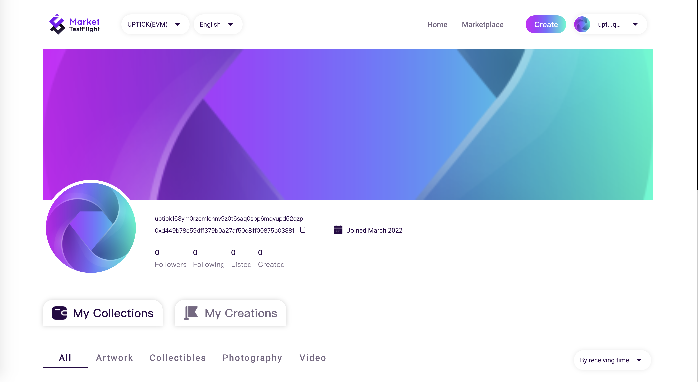Viewport: 698px width, 382px height.
Task: Click the flag icon in My Creations
Action: (191, 313)
